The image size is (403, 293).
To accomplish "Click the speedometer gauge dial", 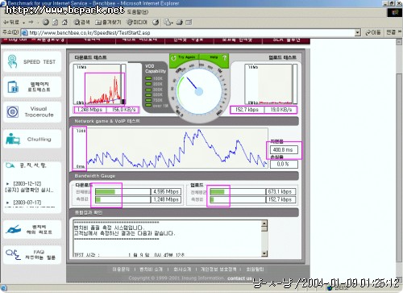I will 199,91.
